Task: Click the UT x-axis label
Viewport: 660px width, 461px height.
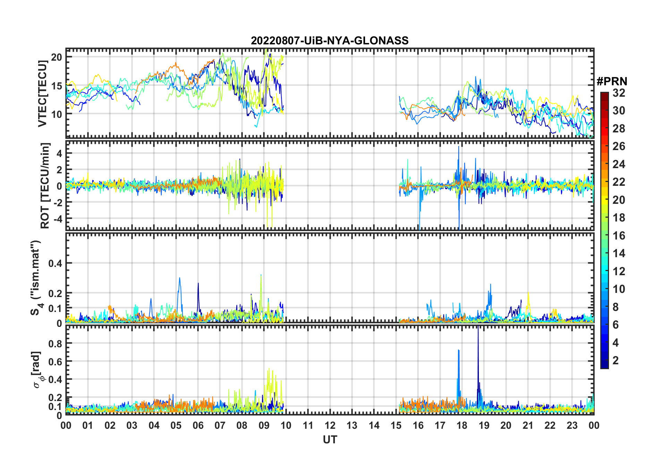Action: 330,440
